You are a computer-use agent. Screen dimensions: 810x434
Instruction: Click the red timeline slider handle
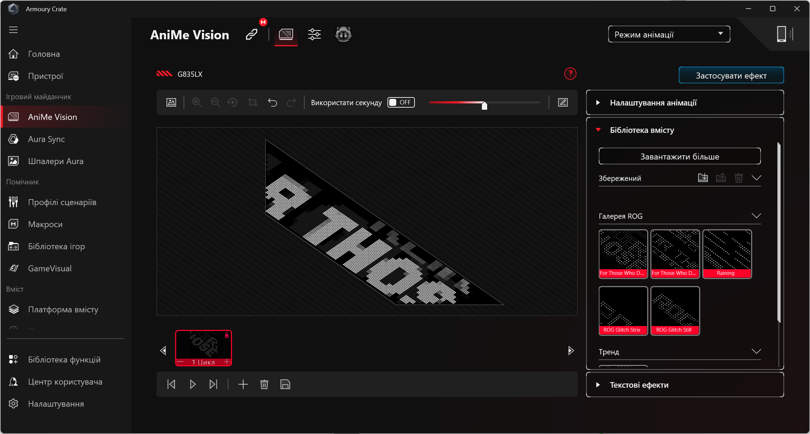(484, 105)
